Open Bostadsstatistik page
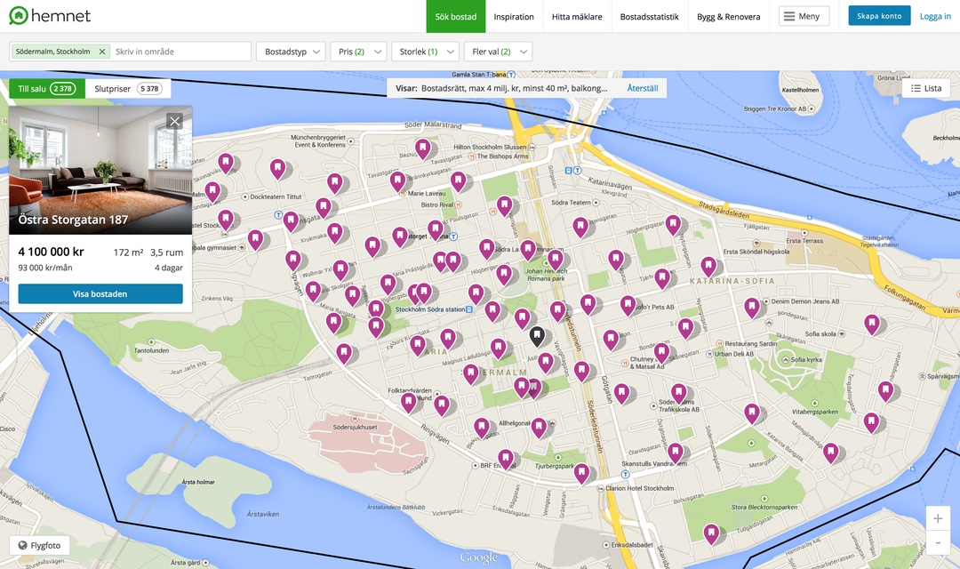 (x=649, y=17)
